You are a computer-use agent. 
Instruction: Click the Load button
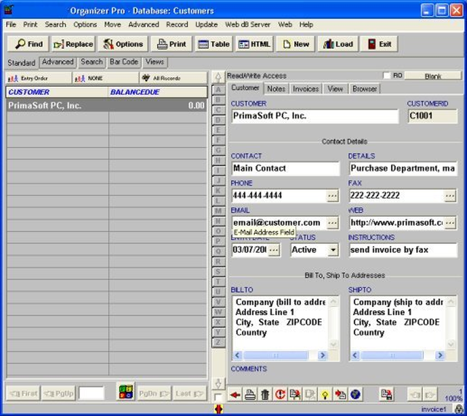click(338, 44)
